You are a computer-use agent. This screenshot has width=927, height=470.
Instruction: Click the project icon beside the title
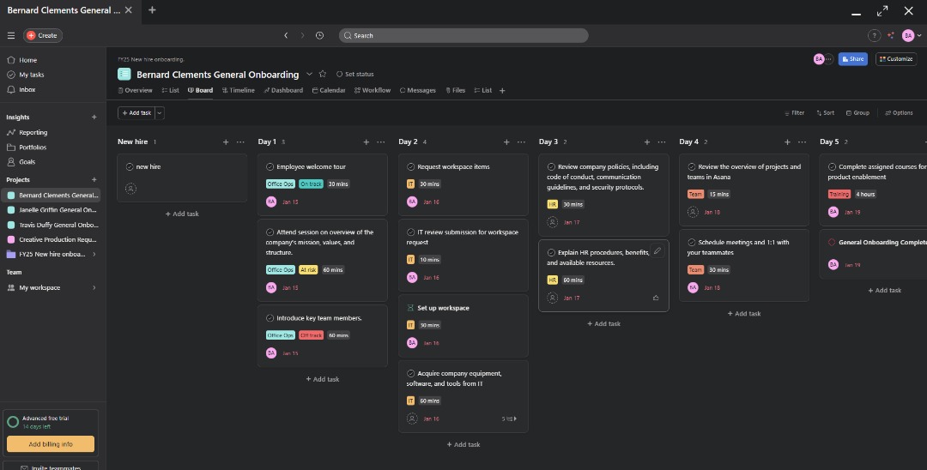click(124, 74)
